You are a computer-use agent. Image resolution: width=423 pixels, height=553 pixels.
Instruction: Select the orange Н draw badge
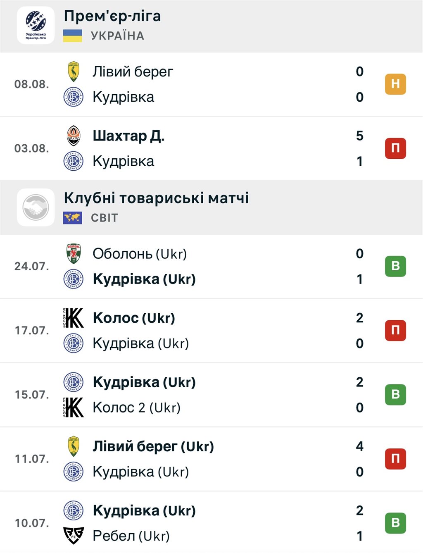pos(395,84)
